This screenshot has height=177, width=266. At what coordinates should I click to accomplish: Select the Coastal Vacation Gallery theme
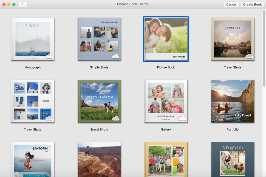pos(166,101)
